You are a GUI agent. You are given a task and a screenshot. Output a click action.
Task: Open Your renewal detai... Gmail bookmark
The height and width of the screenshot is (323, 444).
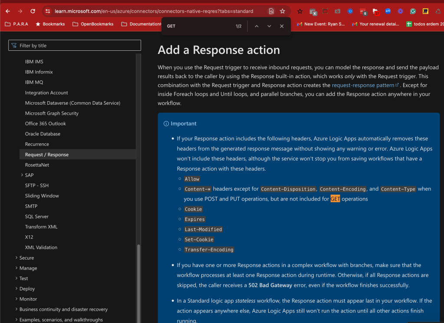(x=375, y=24)
